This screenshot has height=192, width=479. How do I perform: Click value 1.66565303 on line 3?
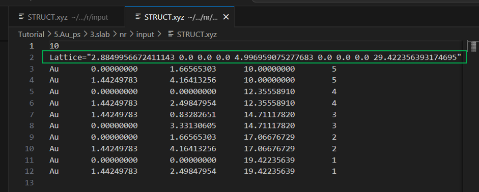click(x=193, y=69)
